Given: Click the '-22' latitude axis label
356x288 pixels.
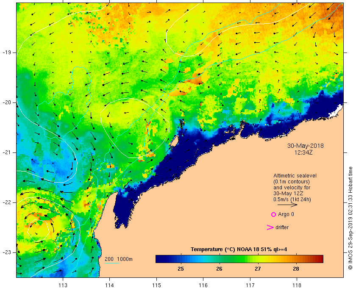Looking at the screenshot, I should coord(6,202).
